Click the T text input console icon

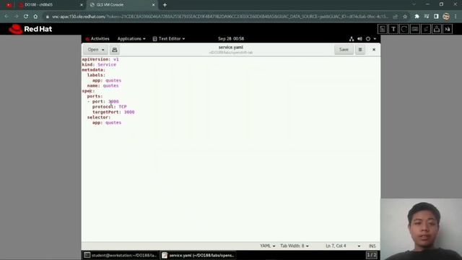pyautogui.click(x=393, y=29)
